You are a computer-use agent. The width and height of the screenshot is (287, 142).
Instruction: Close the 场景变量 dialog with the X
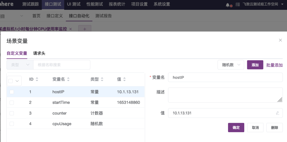coord(280,40)
